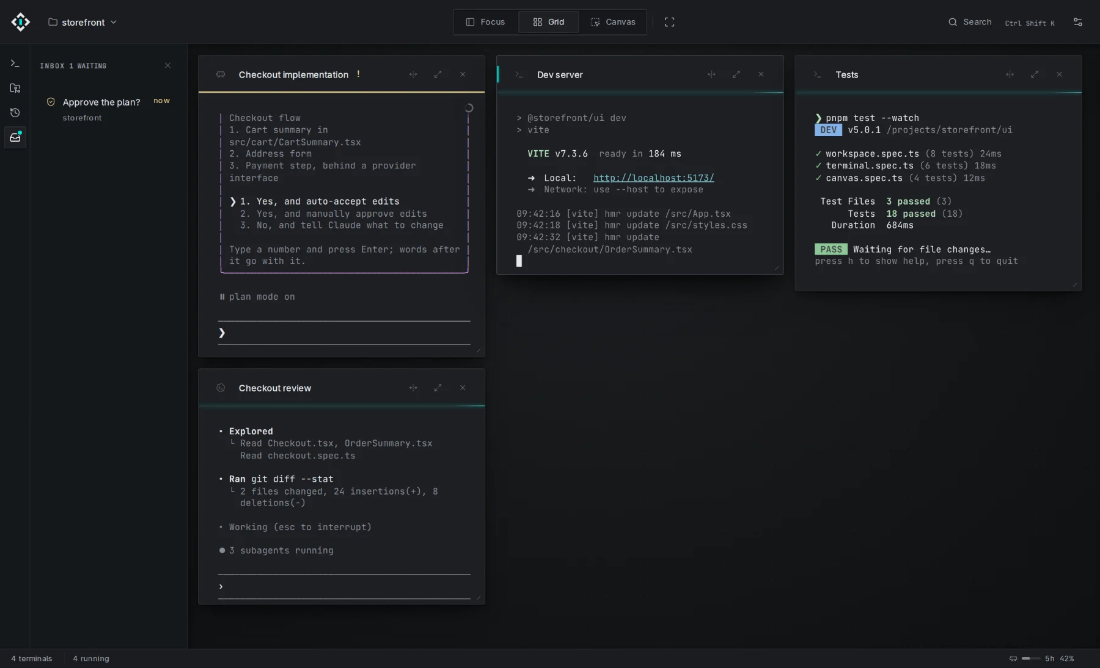Expand the Checkout review panel

click(x=438, y=388)
